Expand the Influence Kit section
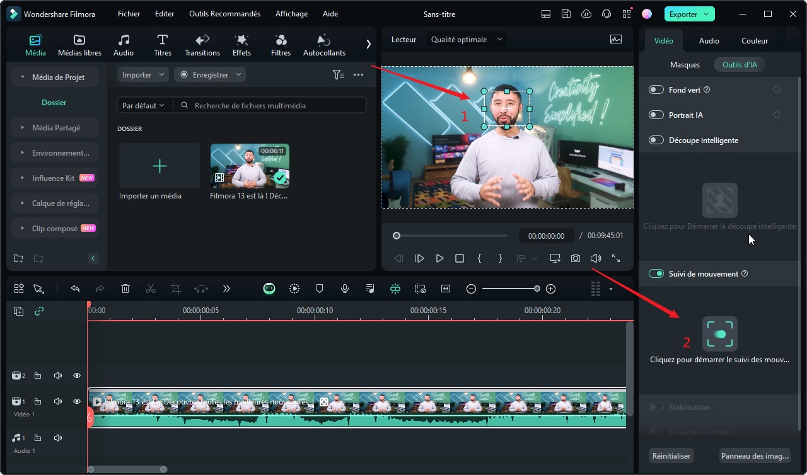807x475 pixels. coord(55,178)
